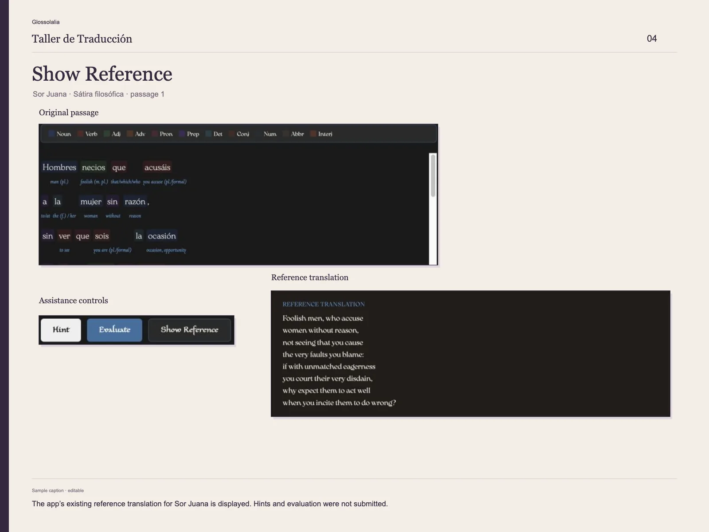
Task: Click the 'Taller de Traducción' header title
Action: coord(82,39)
